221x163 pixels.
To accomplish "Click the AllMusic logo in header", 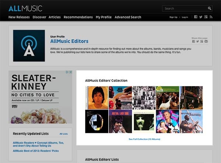I will click(x=25, y=8).
